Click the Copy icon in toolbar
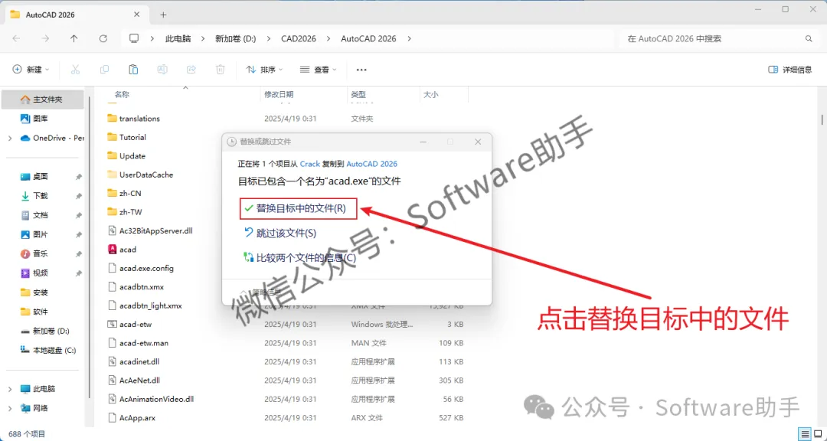Image resolution: width=827 pixels, height=441 pixels. pyautogui.click(x=104, y=69)
